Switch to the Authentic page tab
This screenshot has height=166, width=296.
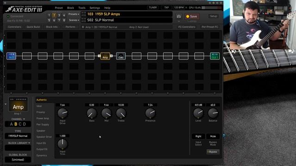[42, 100]
